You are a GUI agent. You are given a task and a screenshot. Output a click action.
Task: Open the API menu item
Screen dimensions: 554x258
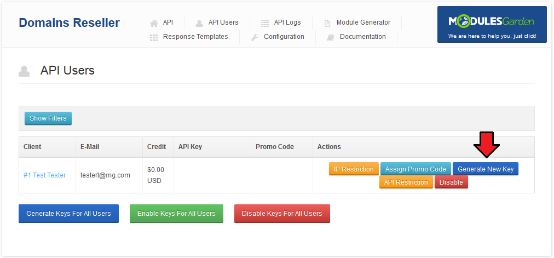(168, 22)
